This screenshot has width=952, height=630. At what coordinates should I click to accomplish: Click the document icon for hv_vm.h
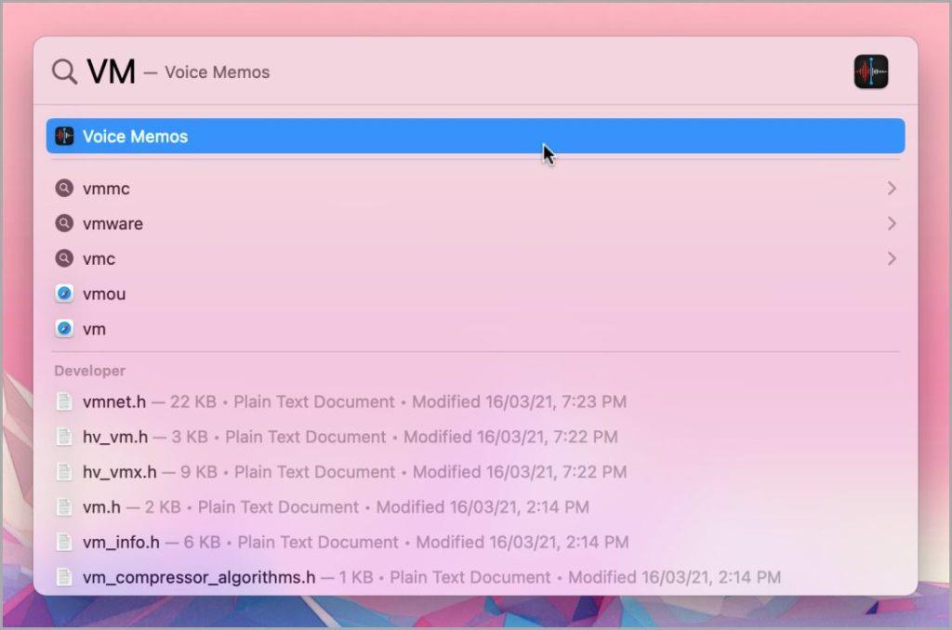point(64,437)
